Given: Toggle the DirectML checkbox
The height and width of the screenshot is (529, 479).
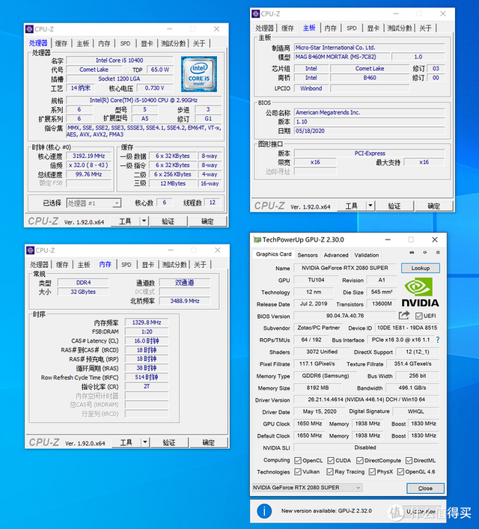Looking at the screenshot, I should tap(409, 460).
